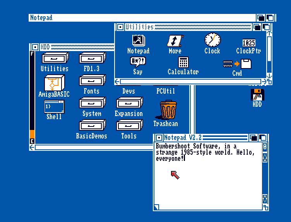Image resolution: width=291 pixels, height=222 pixels.
Task: Click the Notepad page number gadget
Action: point(265,147)
